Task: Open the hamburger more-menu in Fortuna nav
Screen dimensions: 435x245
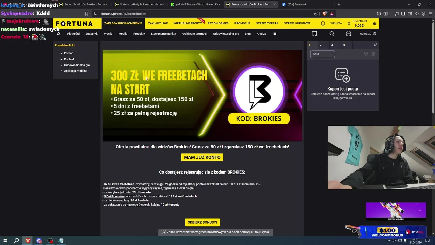Action: point(275,34)
